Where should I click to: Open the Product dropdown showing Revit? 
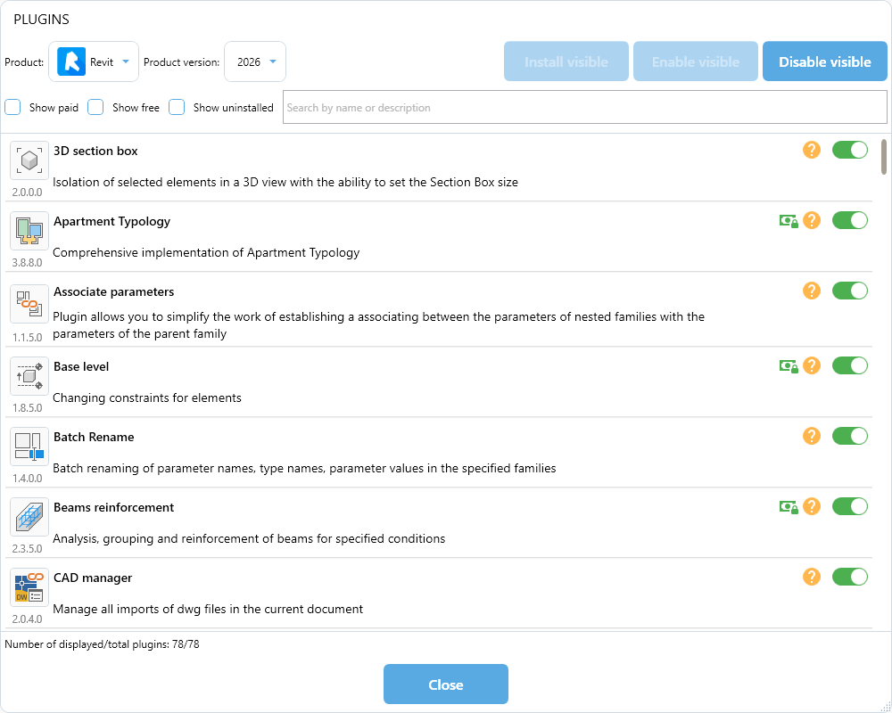[94, 61]
